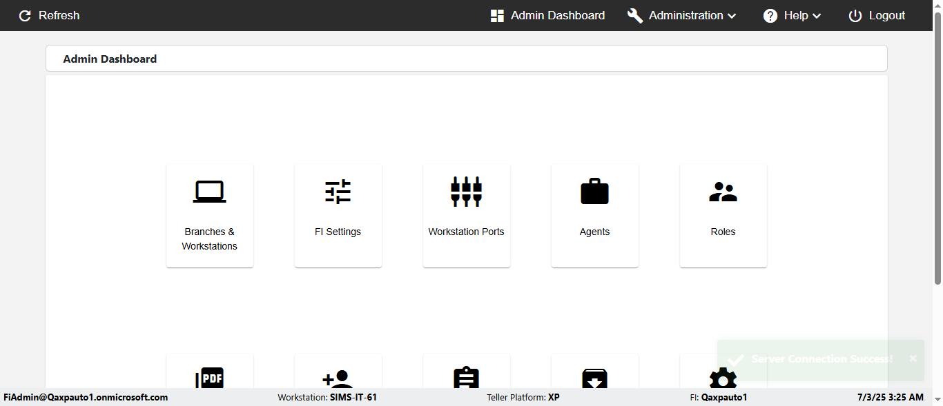Image resolution: width=943 pixels, height=406 pixels.
Task: Click the Admin Dashboard page heading
Action: click(110, 59)
